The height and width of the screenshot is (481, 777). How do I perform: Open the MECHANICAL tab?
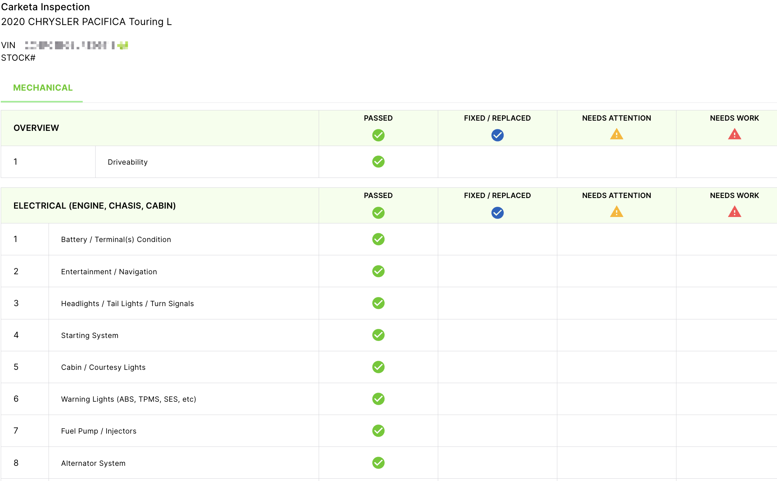tap(43, 88)
